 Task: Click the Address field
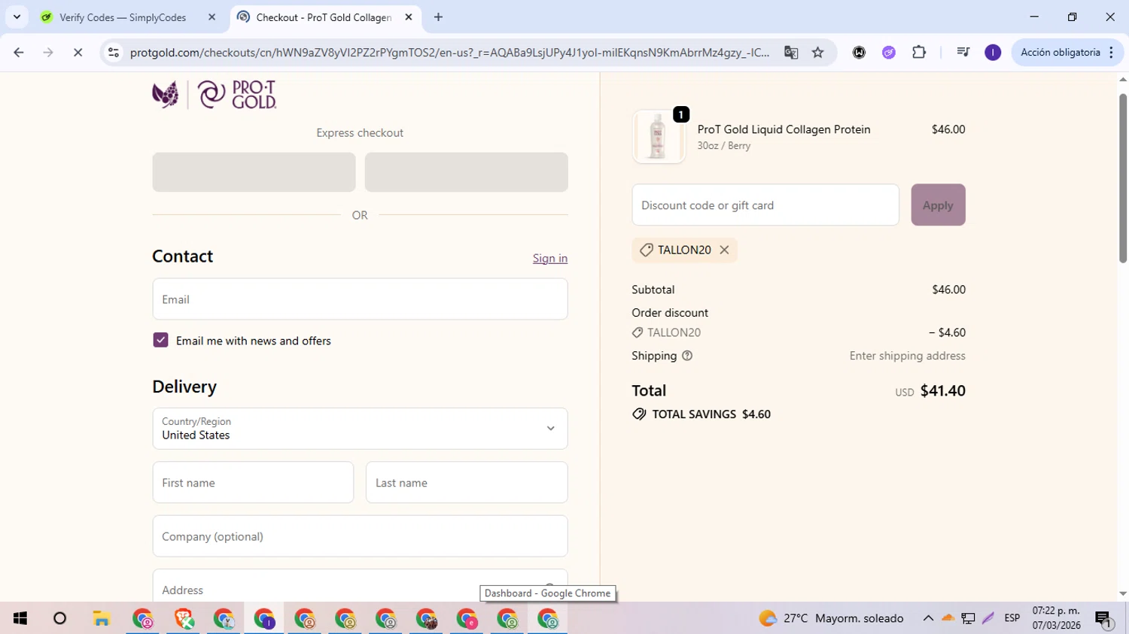pyautogui.click(x=360, y=587)
